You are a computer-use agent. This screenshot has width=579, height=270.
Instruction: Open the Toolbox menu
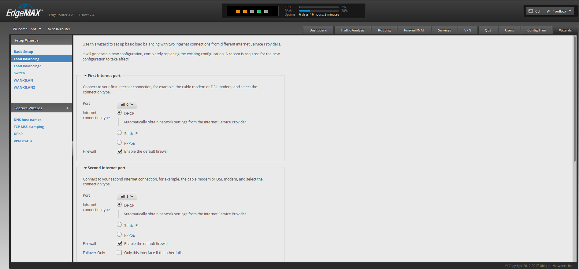559,11
